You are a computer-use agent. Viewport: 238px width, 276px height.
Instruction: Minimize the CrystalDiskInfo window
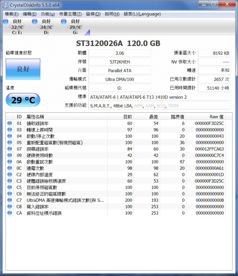point(204,4)
